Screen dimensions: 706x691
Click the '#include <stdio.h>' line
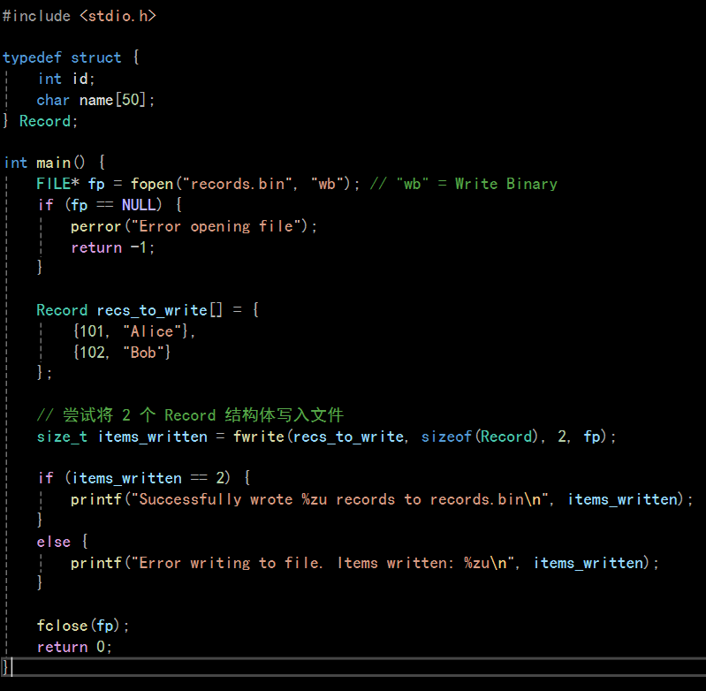coord(80,16)
